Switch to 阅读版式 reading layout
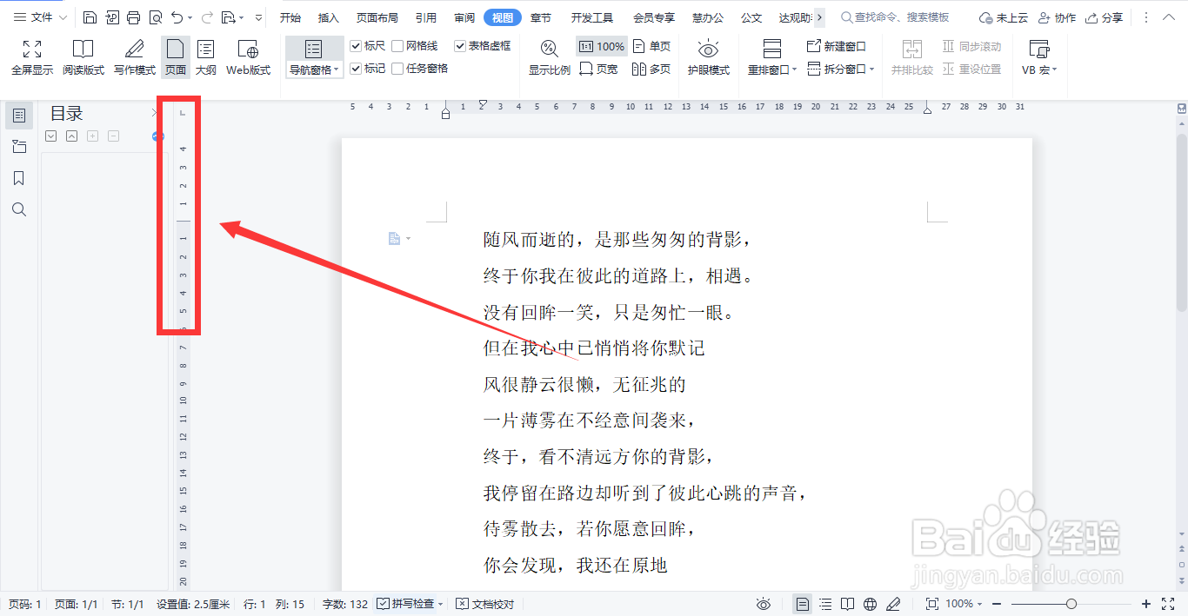 click(83, 57)
